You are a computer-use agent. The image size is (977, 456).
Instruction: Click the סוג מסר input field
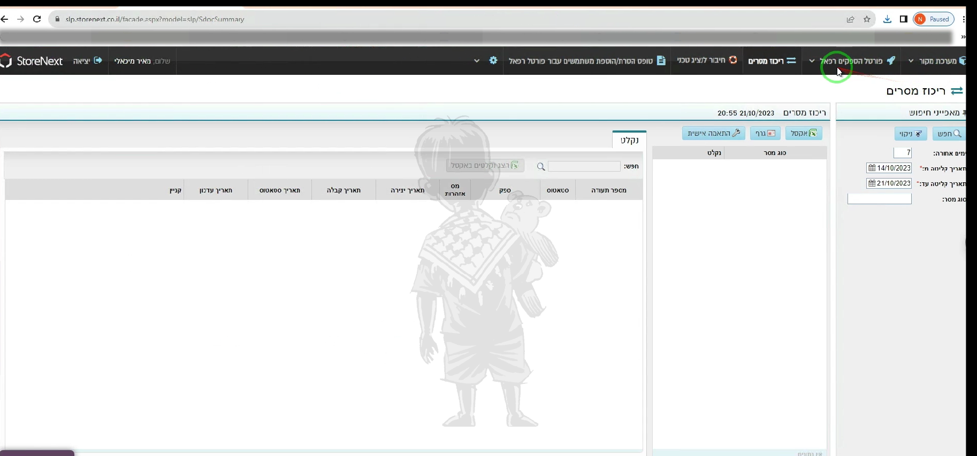point(879,199)
